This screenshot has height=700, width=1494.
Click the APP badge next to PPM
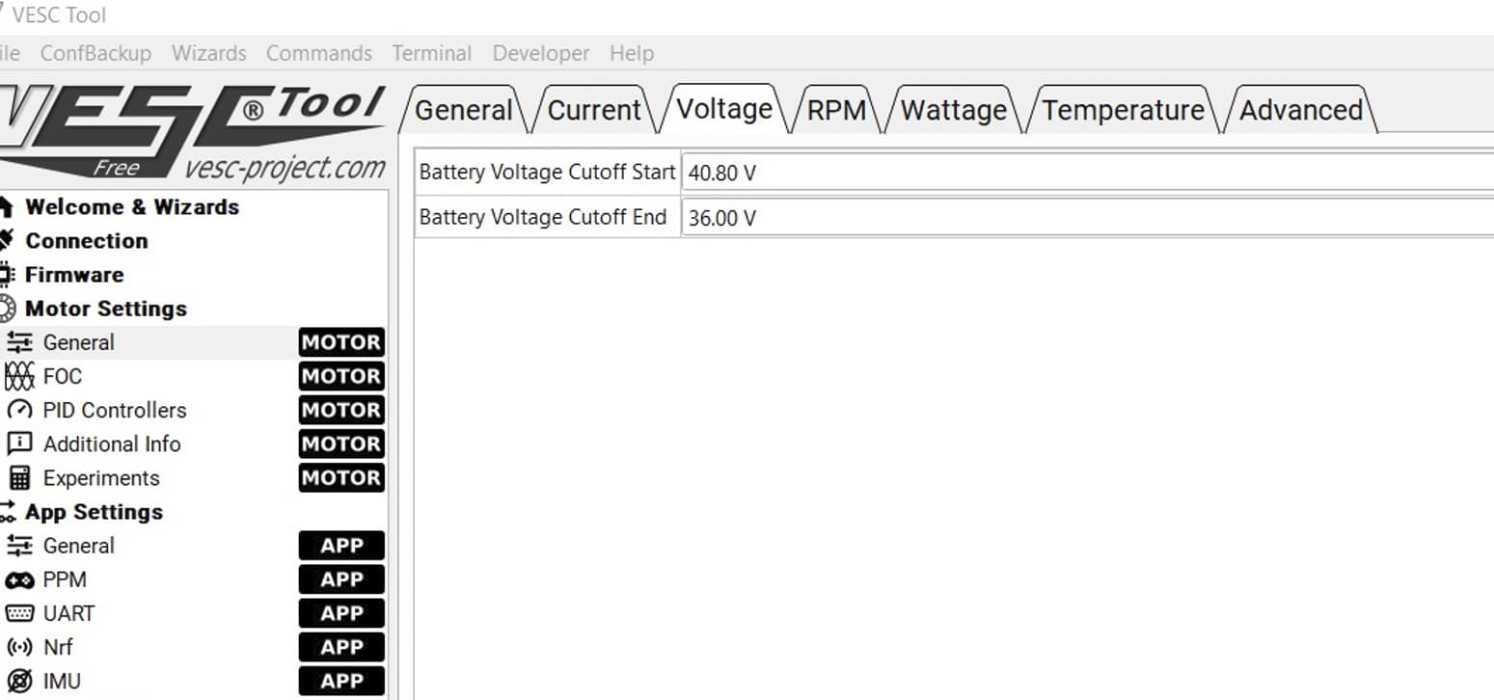[341, 579]
